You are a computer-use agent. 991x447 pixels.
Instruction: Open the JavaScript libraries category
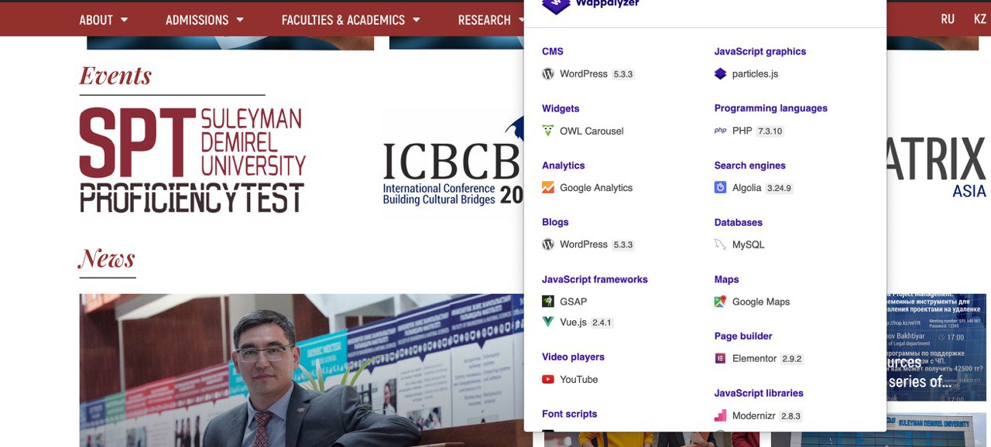coord(760,393)
